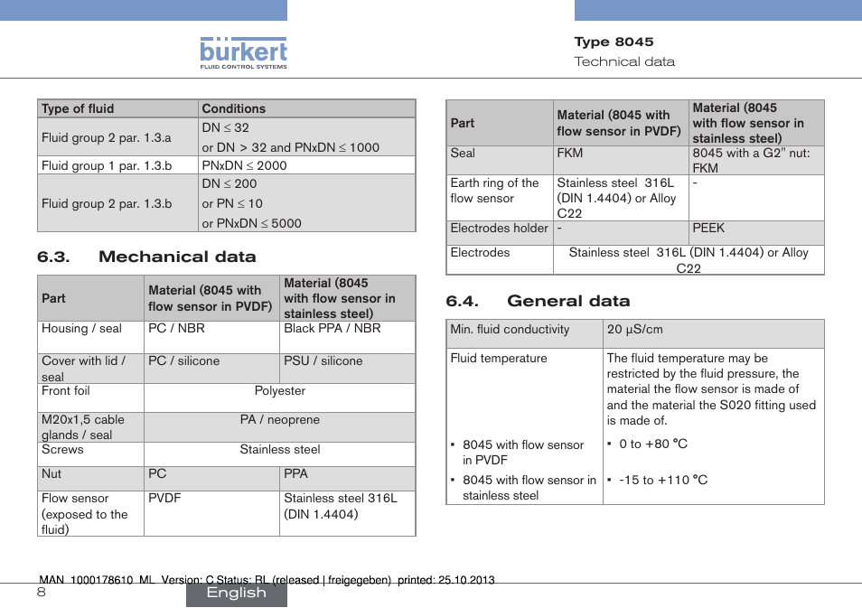Click the 'or PNxDN ≤ 5000' line
Screen dimensions: 862x608
click(251, 223)
